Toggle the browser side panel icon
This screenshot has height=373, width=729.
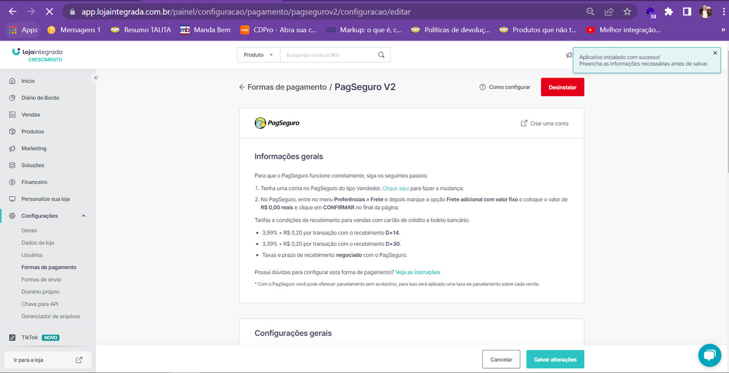(687, 12)
